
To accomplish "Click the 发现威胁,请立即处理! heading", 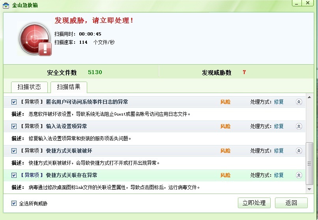I will [94, 21].
